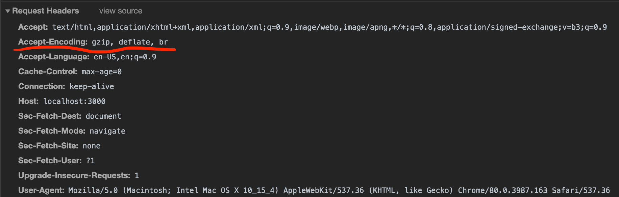This screenshot has height=197, width=619.
Task: Click the Connection keep-alive value
Action: point(91,86)
